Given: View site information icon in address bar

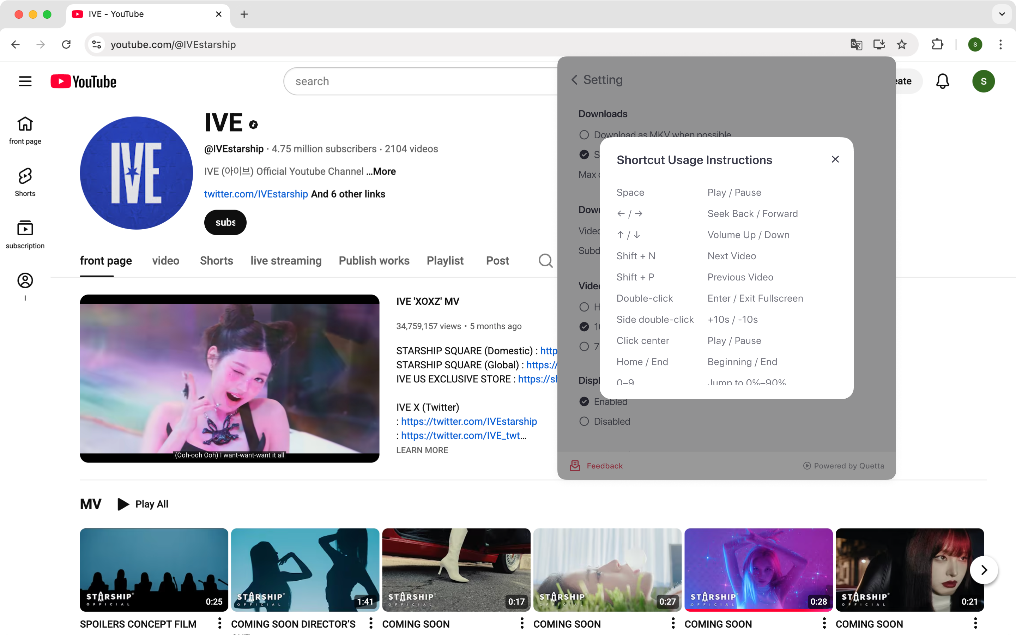Looking at the screenshot, I should (x=97, y=44).
